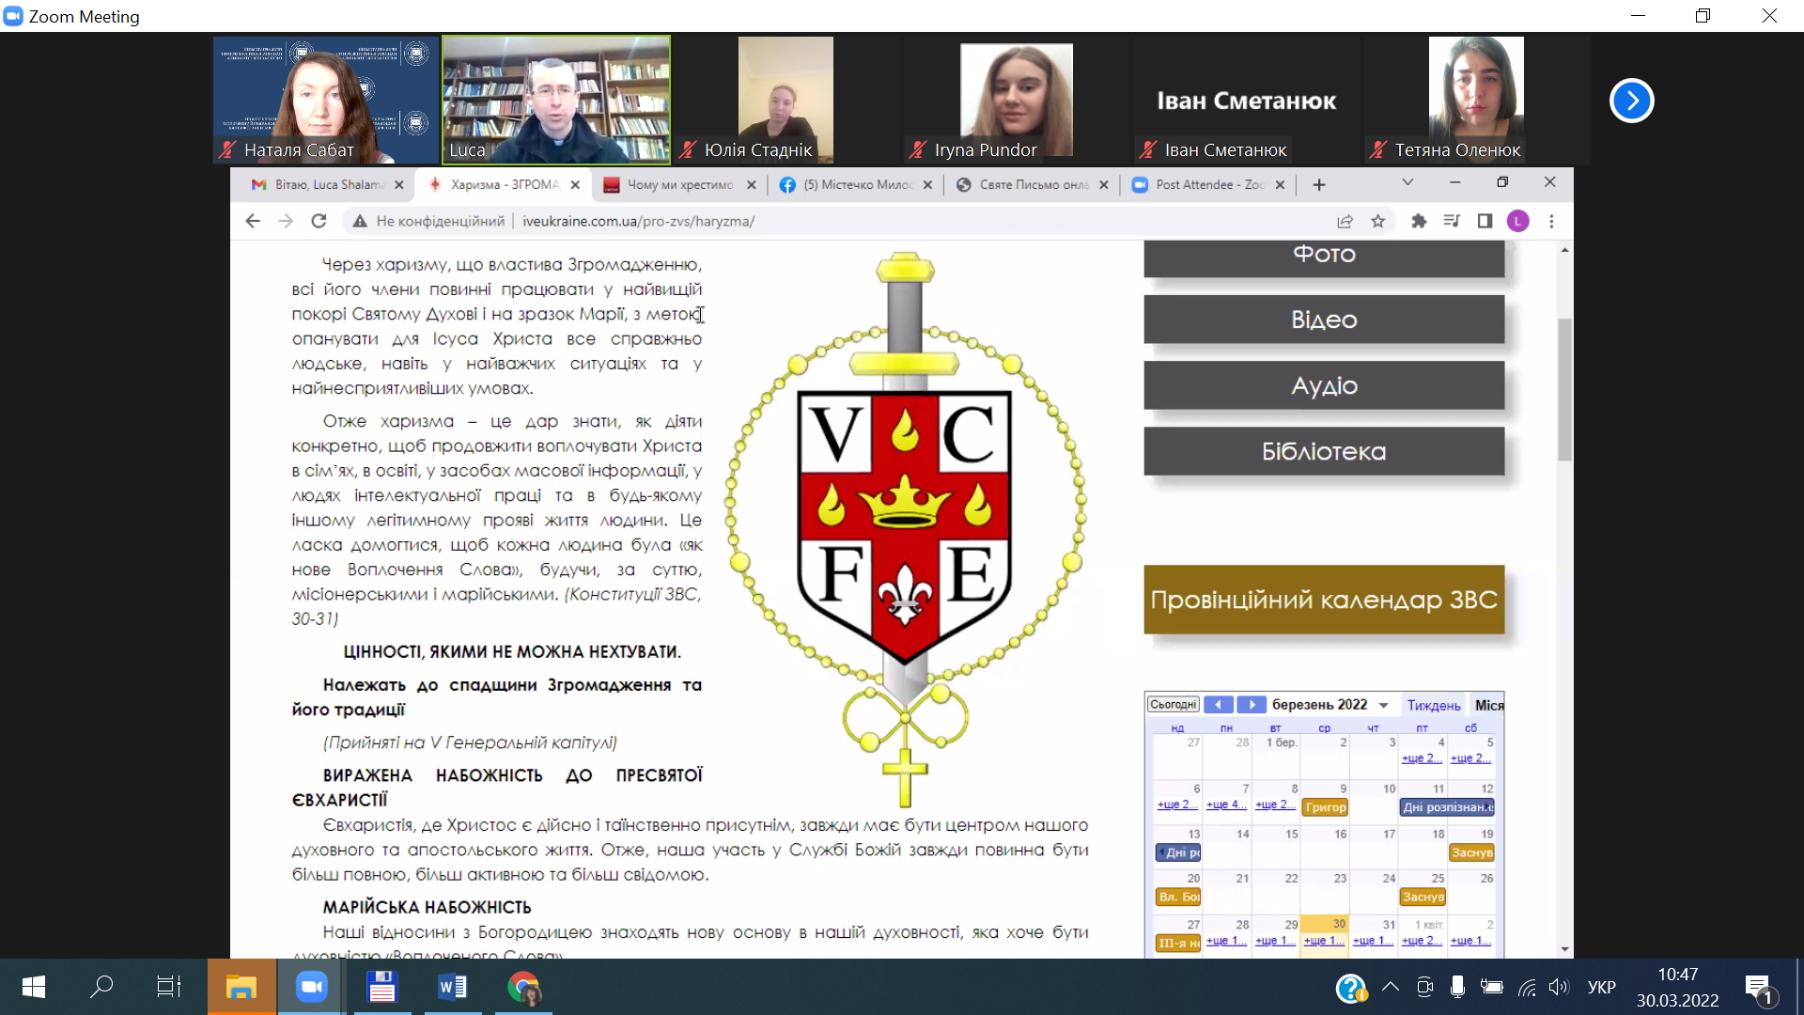The width and height of the screenshot is (1804, 1015).
Task: Open Chrome extensions puzzle icon
Action: (x=1419, y=221)
